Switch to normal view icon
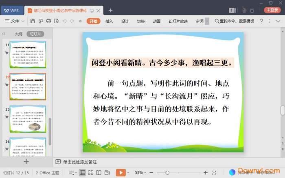Screen dimensions: 285x178 (82, 173)
